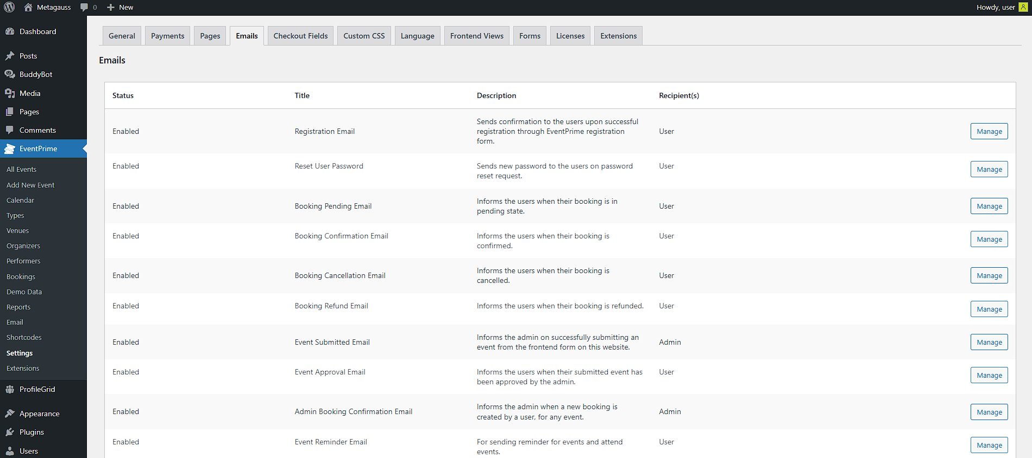Click the Dashboard gauge icon
1032x458 pixels.
10,31
